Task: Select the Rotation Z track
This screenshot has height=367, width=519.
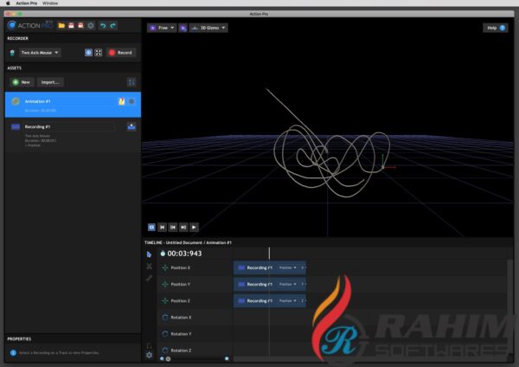Action: point(195,350)
